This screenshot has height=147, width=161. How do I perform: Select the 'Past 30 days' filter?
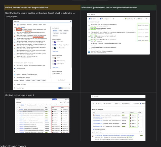[x=63, y=33]
